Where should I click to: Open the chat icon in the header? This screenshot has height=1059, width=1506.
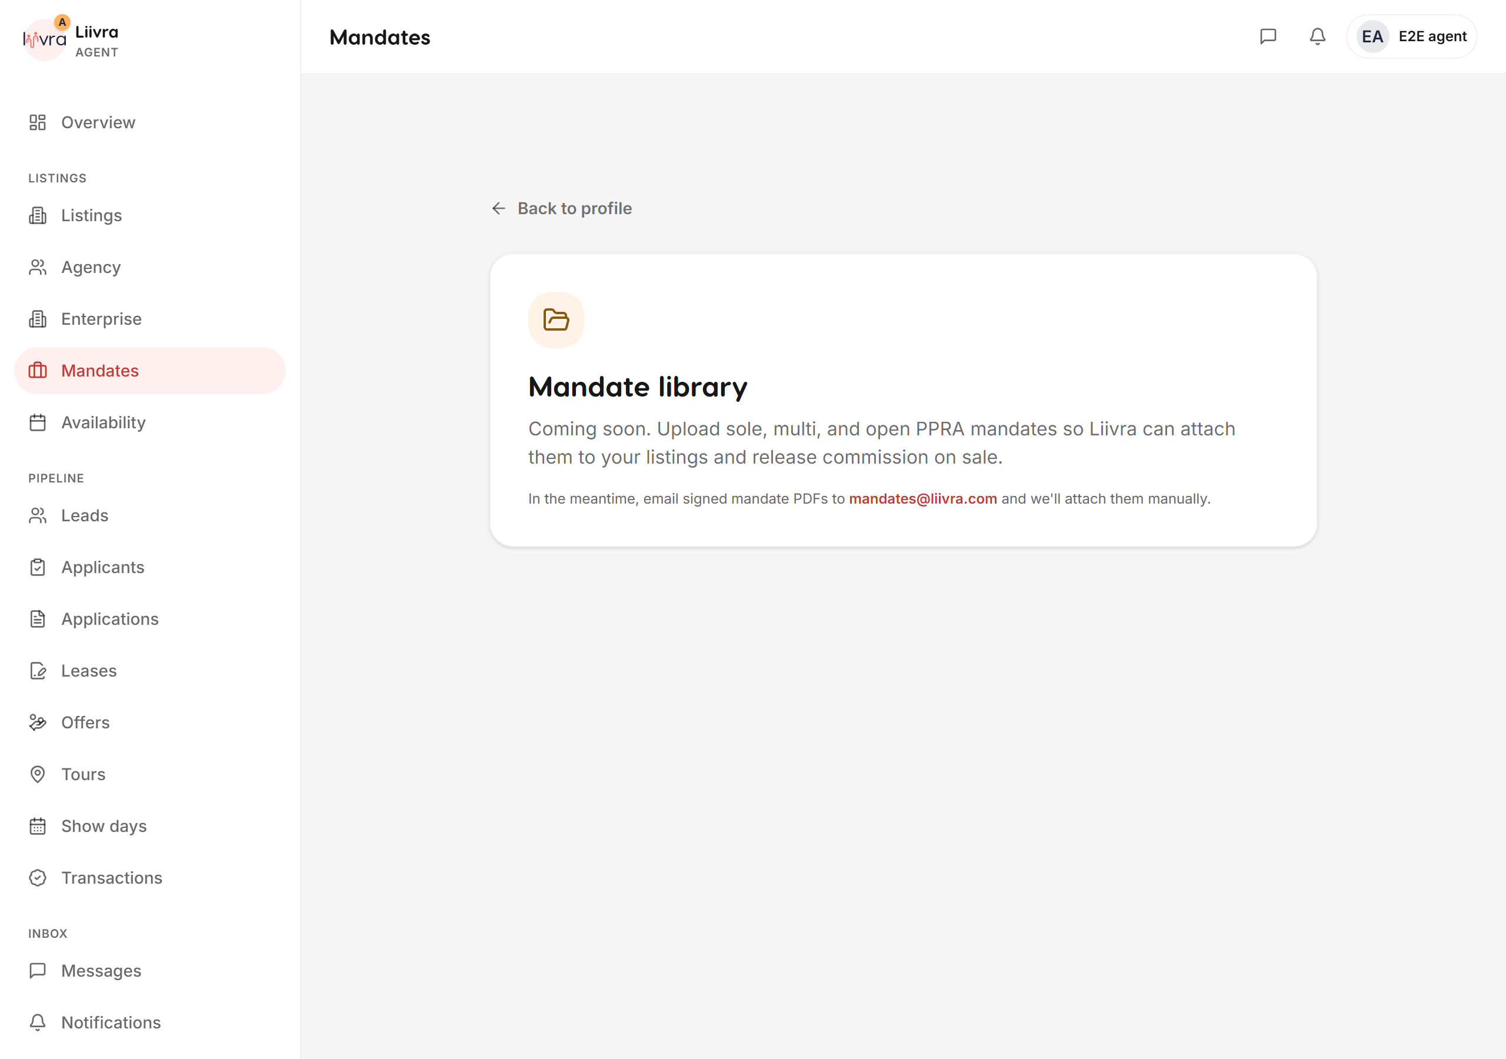(1268, 36)
